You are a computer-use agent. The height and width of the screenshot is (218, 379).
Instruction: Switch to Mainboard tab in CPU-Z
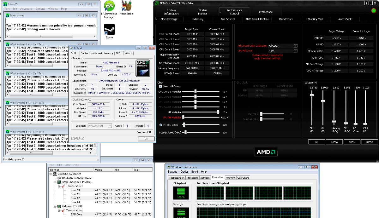tap(96, 53)
